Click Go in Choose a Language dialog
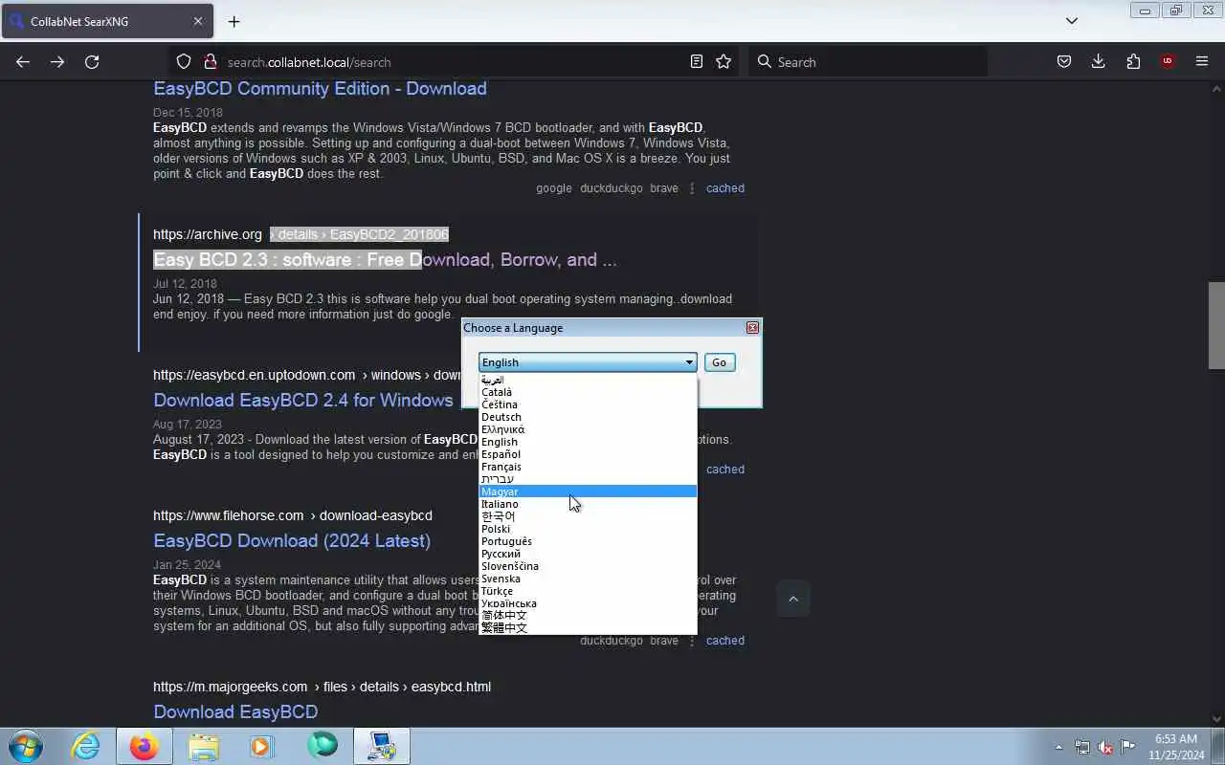This screenshot has height=765, width=1225. click(720, 362)
